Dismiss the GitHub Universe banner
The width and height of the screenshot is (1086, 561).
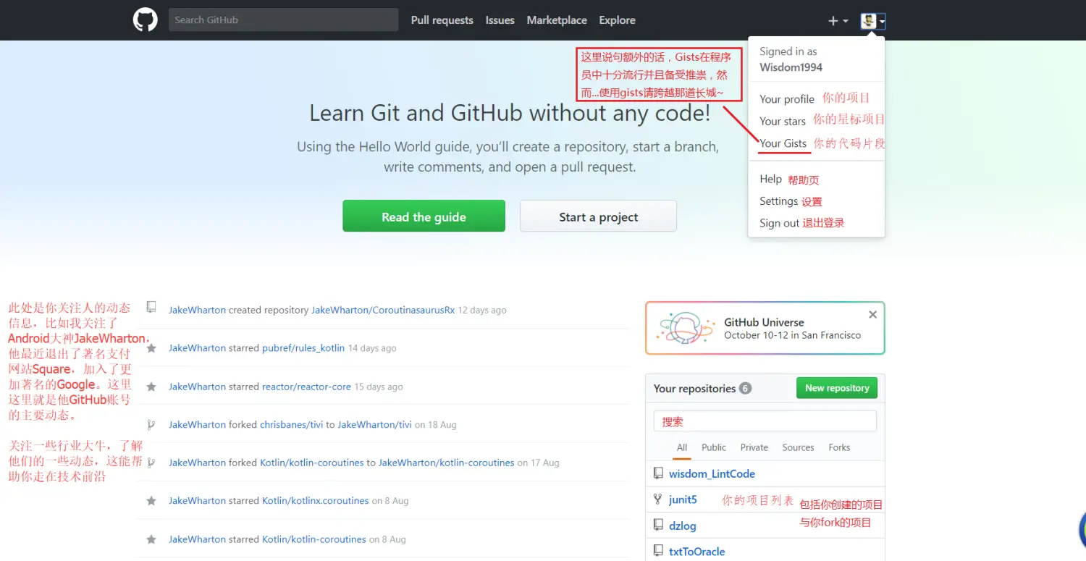point(872,315)
